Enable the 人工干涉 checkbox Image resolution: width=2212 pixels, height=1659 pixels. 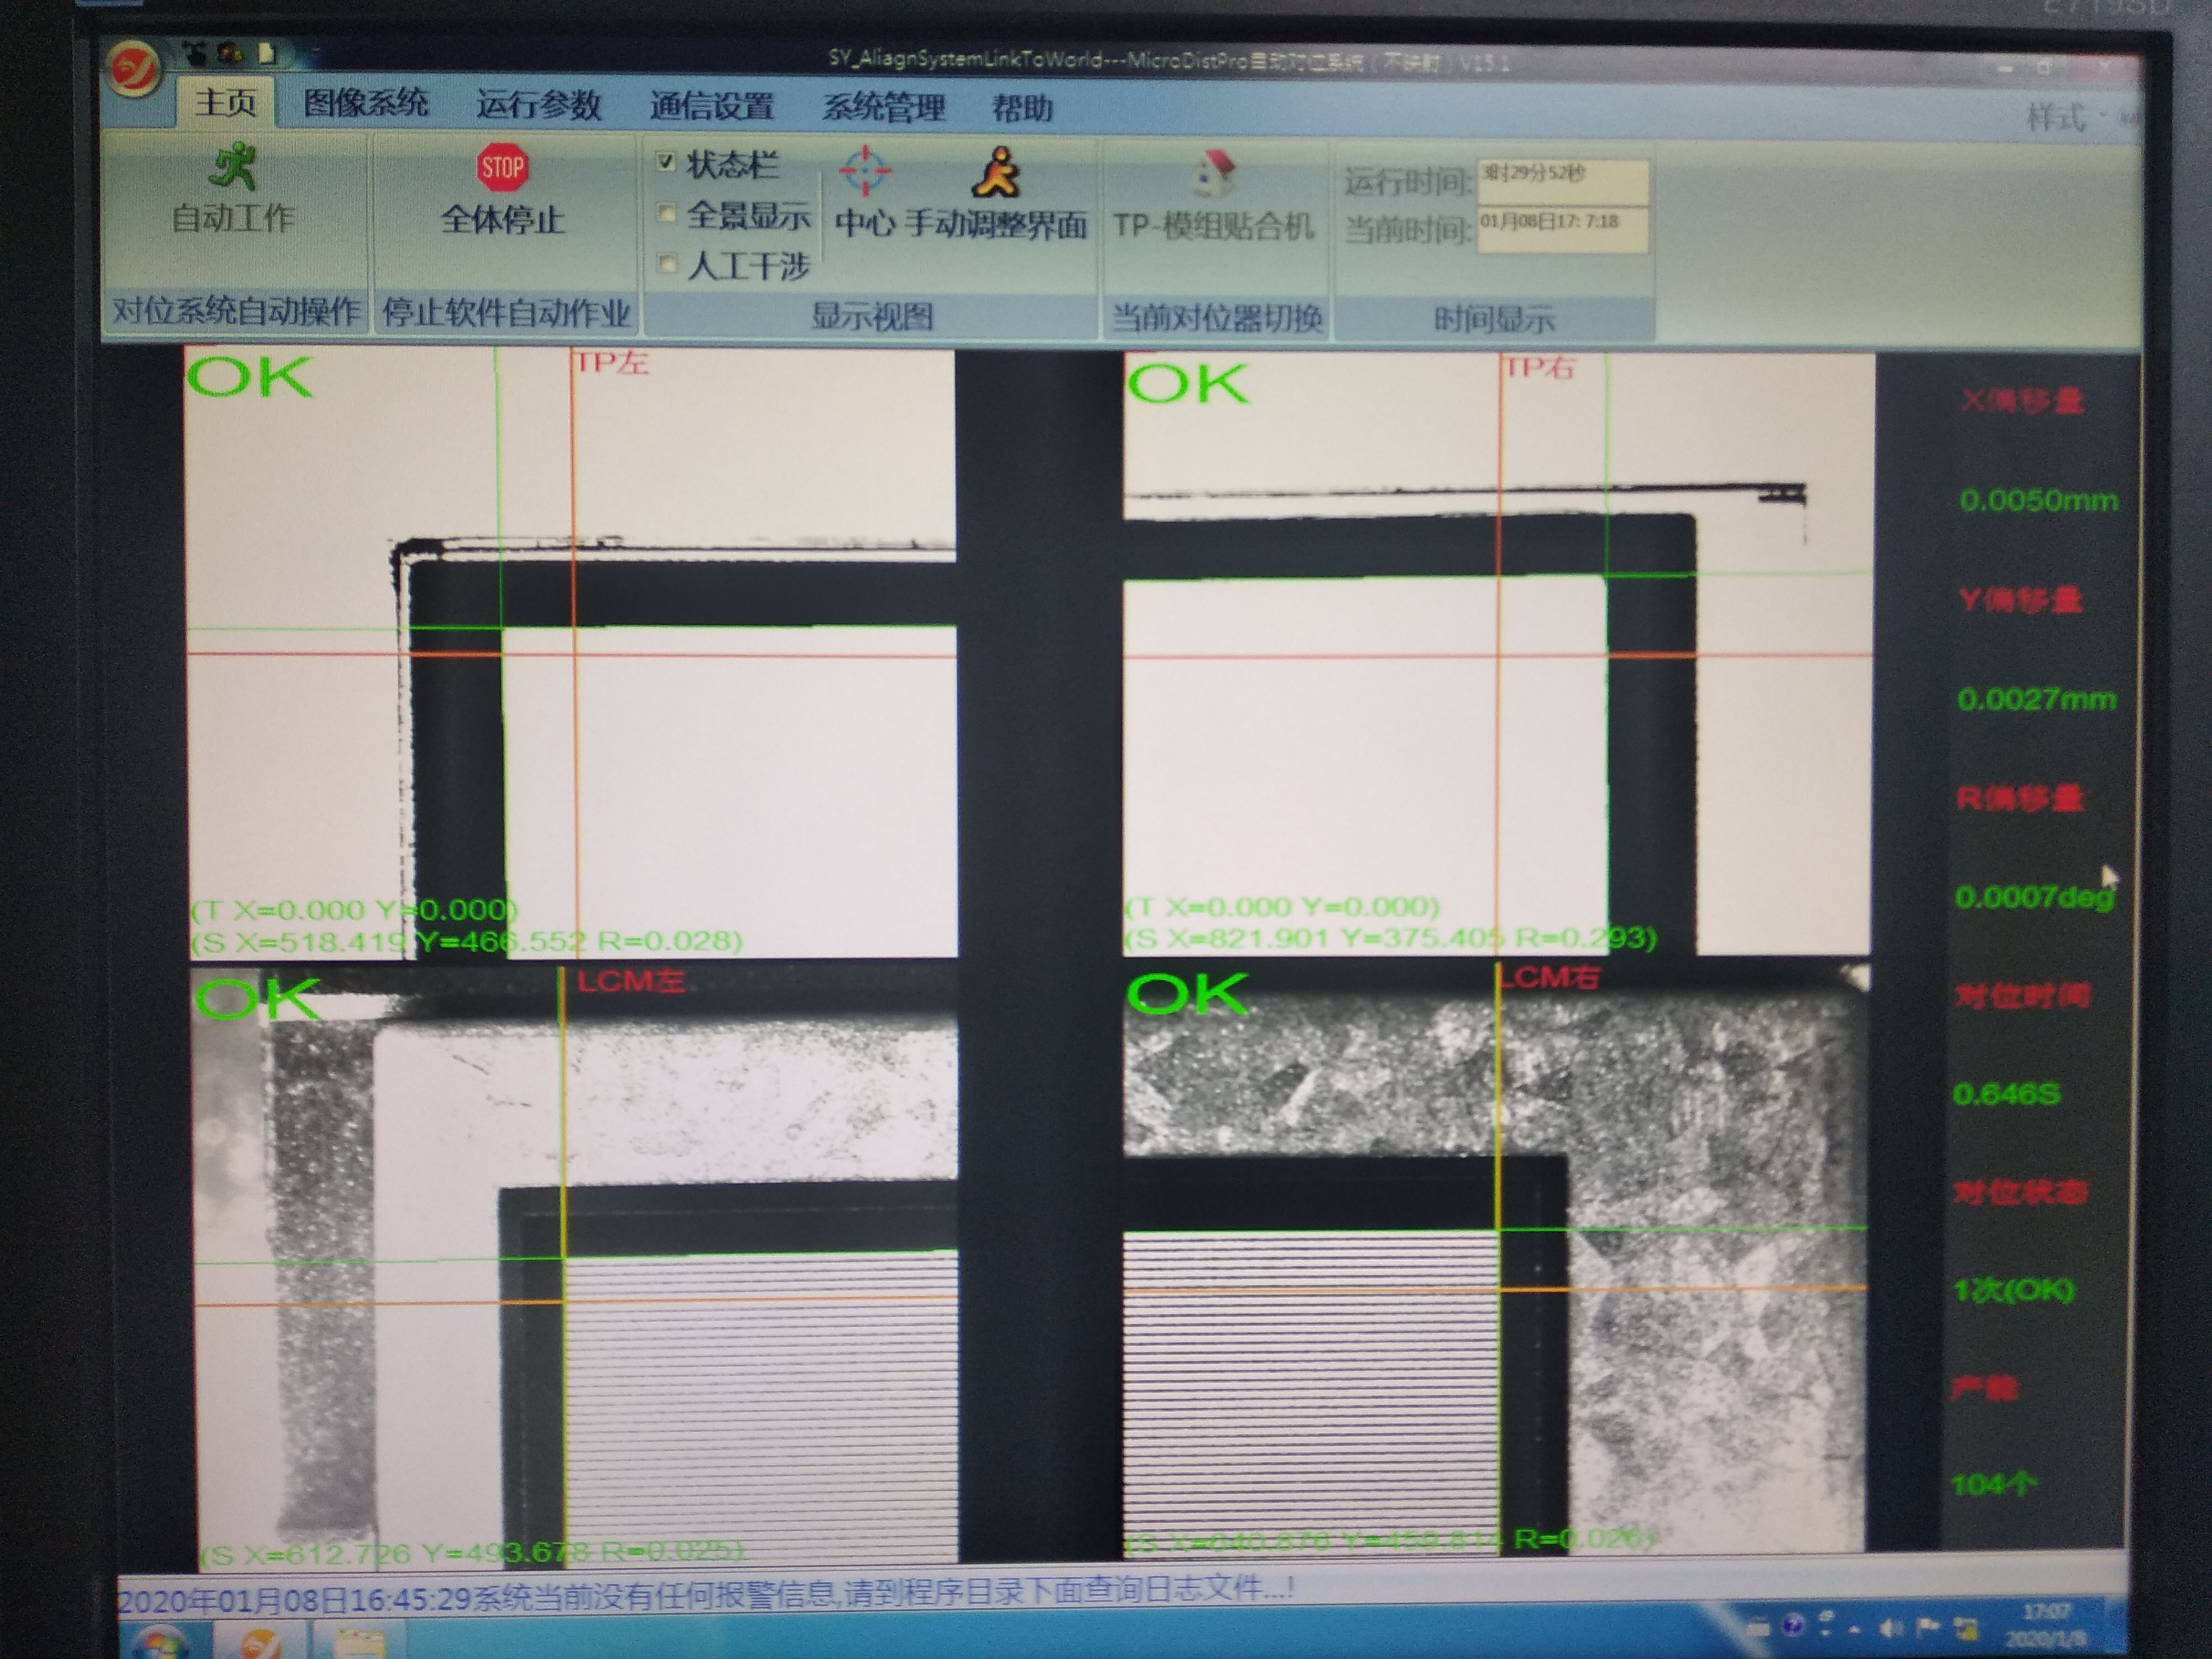pos(666,263)
